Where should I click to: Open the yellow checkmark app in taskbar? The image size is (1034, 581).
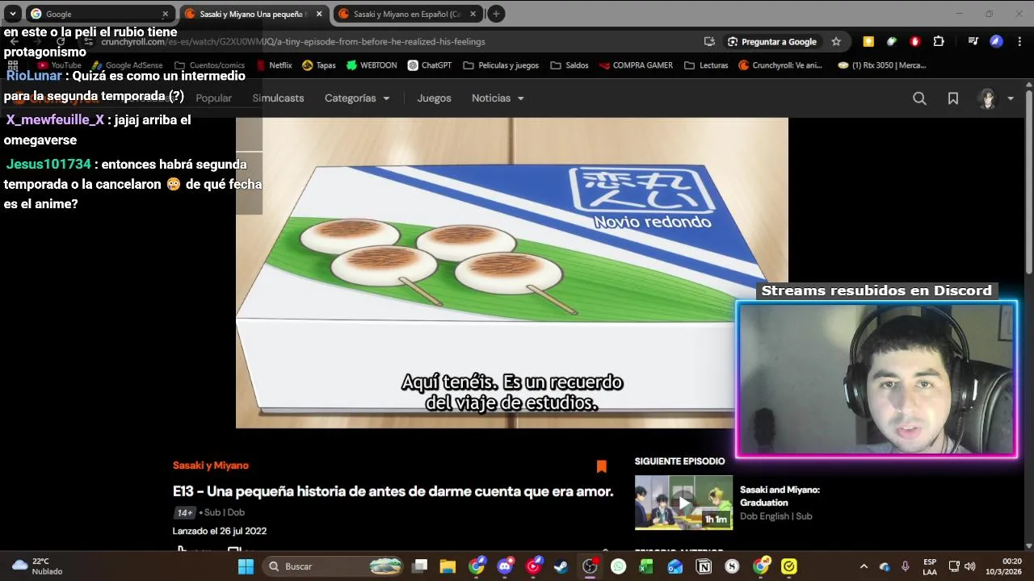coord(789,566)
